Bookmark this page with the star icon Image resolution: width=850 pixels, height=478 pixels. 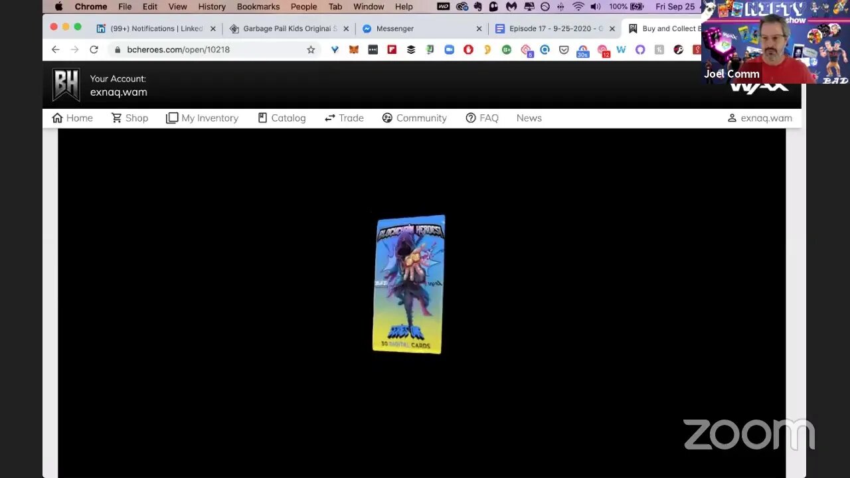311,49
